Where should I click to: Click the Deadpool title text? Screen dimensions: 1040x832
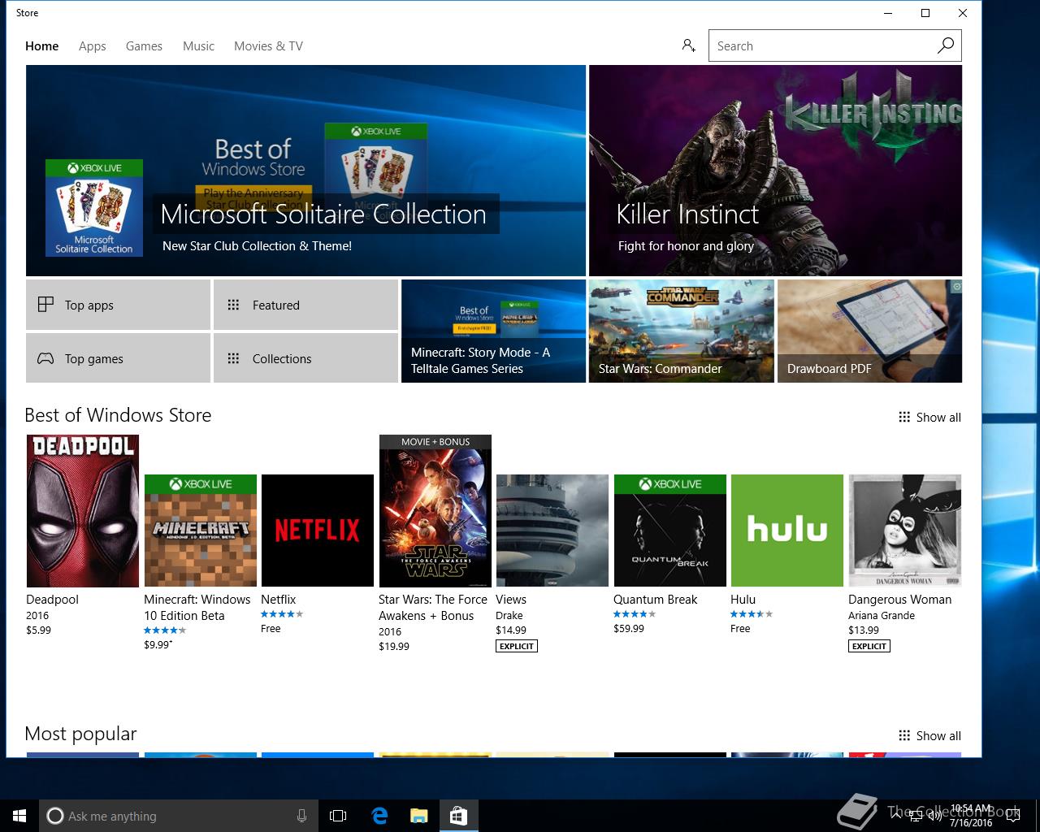click(52, 599)
